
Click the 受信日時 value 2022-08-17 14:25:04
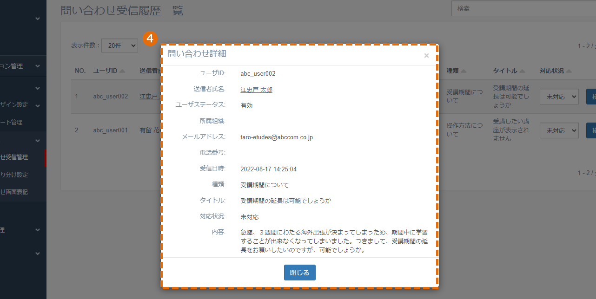pos(268,169)
